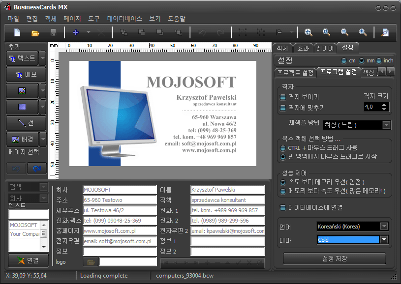Click the rectangle shape icon button

(x=22, y=107)
